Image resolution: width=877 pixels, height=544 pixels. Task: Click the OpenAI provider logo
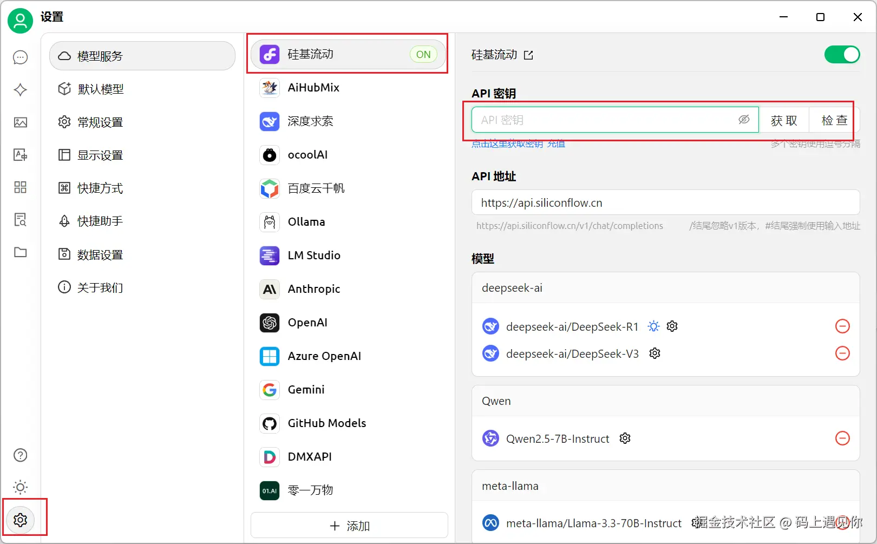(270, 323)
